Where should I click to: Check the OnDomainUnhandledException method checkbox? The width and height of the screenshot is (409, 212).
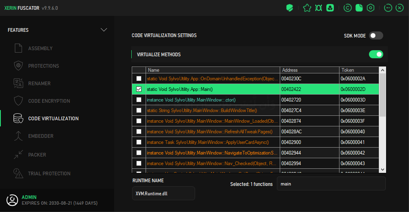point(139,79)
